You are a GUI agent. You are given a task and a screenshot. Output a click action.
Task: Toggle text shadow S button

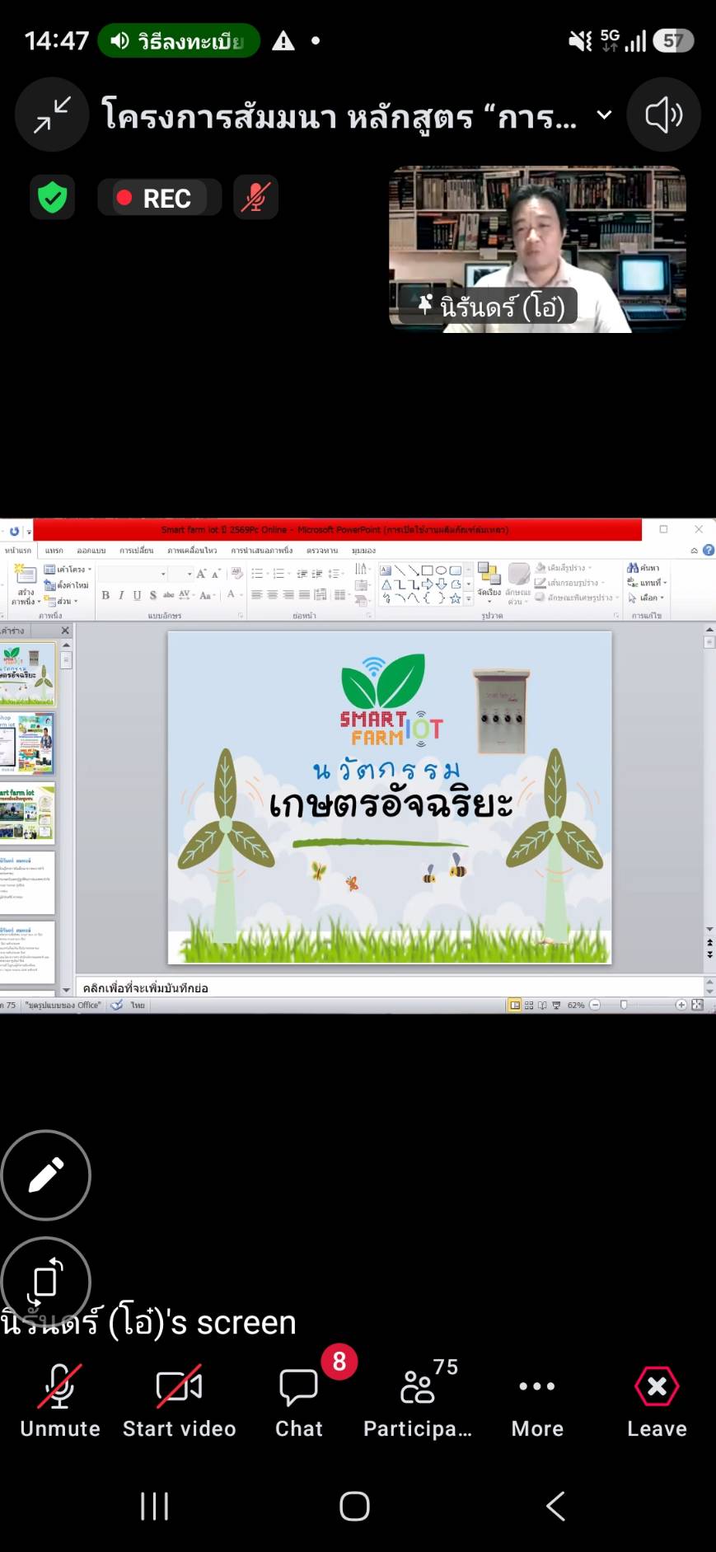[x=152, y=595]
